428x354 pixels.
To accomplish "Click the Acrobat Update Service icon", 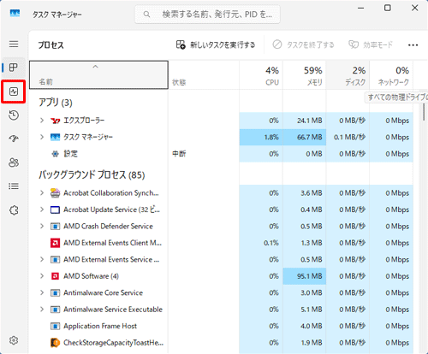I will point(55,209).
